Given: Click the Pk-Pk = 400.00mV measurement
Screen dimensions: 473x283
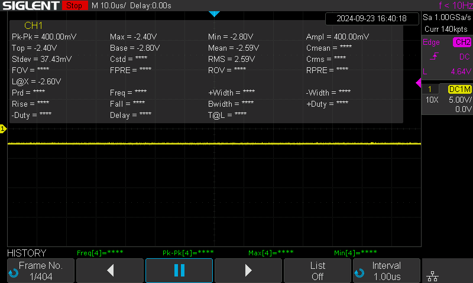Looking at the screenshot, I should click(x=44, y=37).
